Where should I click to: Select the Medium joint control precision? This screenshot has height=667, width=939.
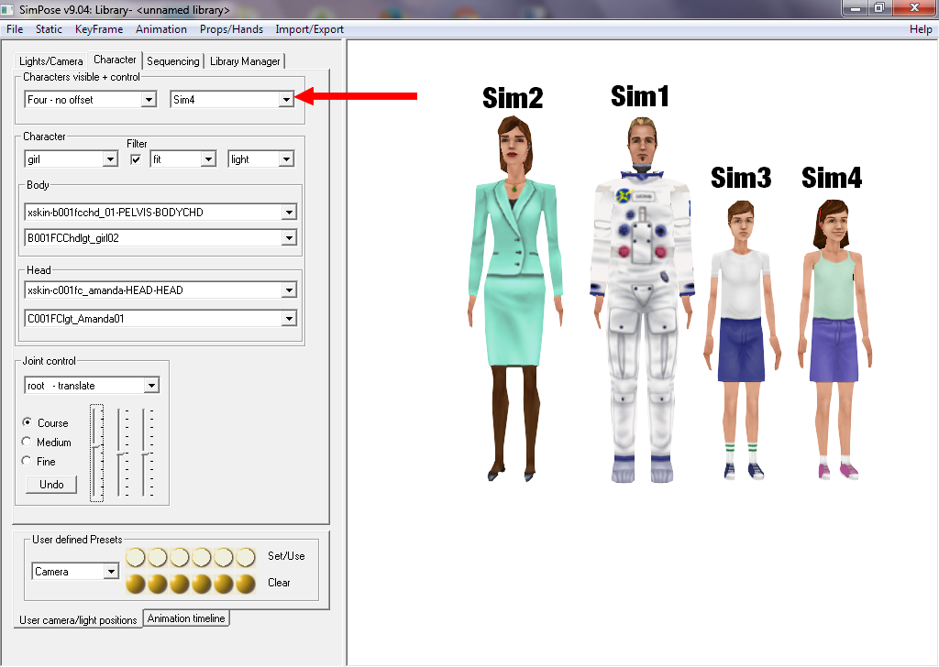pos(28,443)
